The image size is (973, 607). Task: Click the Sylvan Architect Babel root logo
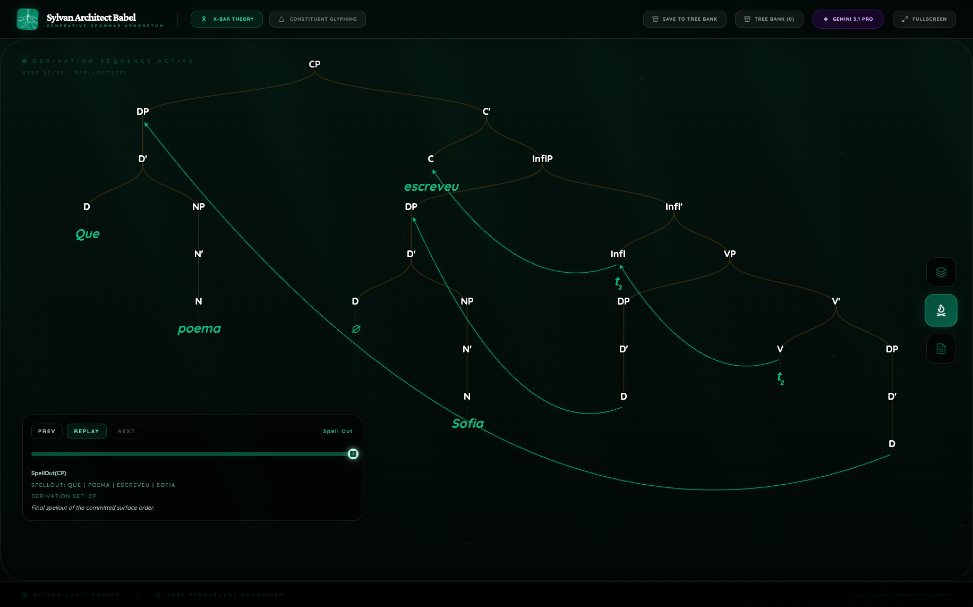click(28, 19)
